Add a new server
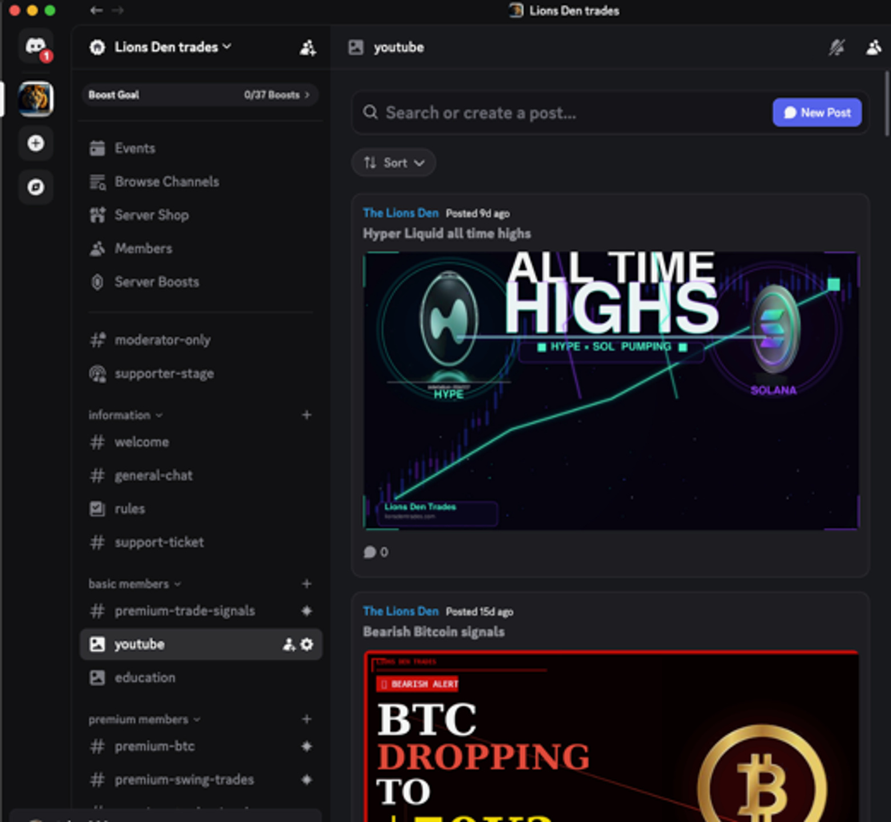Viewport: 891px width, 822px height. click(36, 143)
